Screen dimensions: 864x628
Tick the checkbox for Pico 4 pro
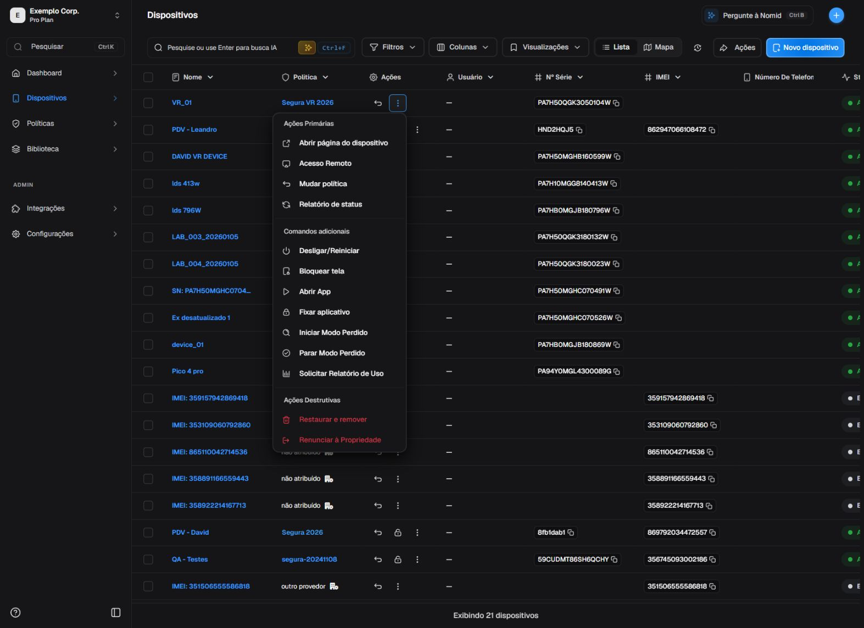click(148, 372)
